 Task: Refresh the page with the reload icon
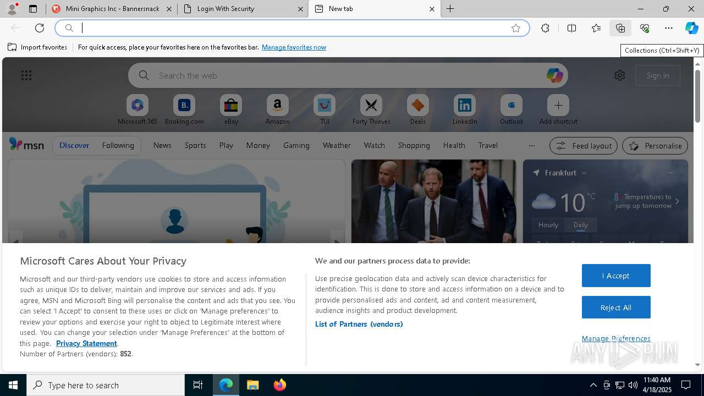[40, 28]
